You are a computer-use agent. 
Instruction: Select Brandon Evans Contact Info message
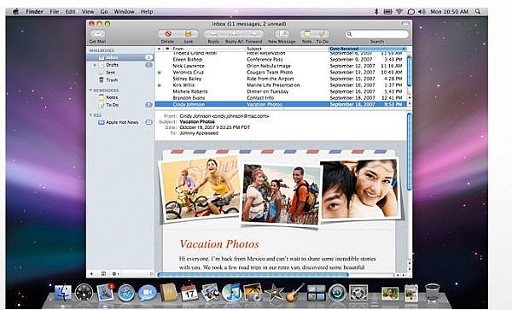tap(281, 98)
